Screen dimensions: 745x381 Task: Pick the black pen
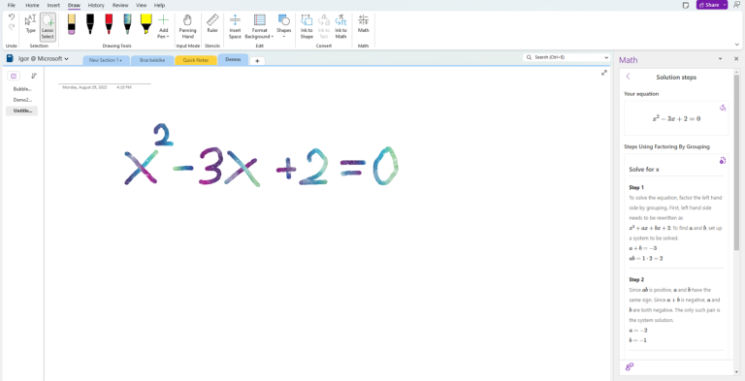tap(90, 24)
